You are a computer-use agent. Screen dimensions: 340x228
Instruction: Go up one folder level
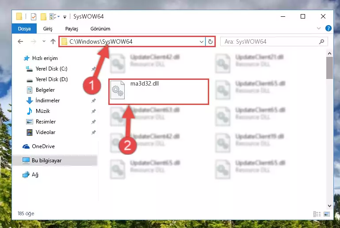pyautogui.click(x=53, y=41)
